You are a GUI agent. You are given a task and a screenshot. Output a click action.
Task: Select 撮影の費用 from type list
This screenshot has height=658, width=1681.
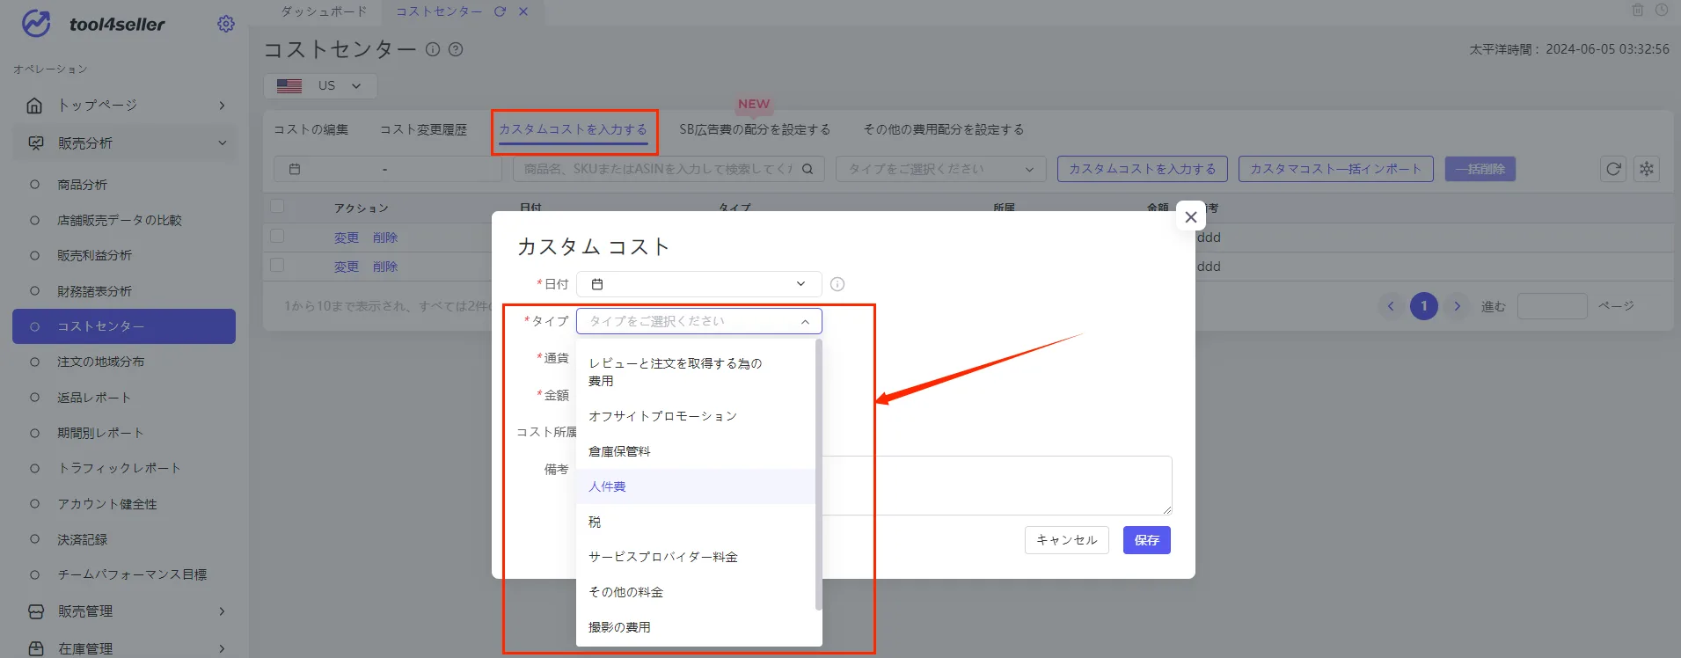(696, 627)
